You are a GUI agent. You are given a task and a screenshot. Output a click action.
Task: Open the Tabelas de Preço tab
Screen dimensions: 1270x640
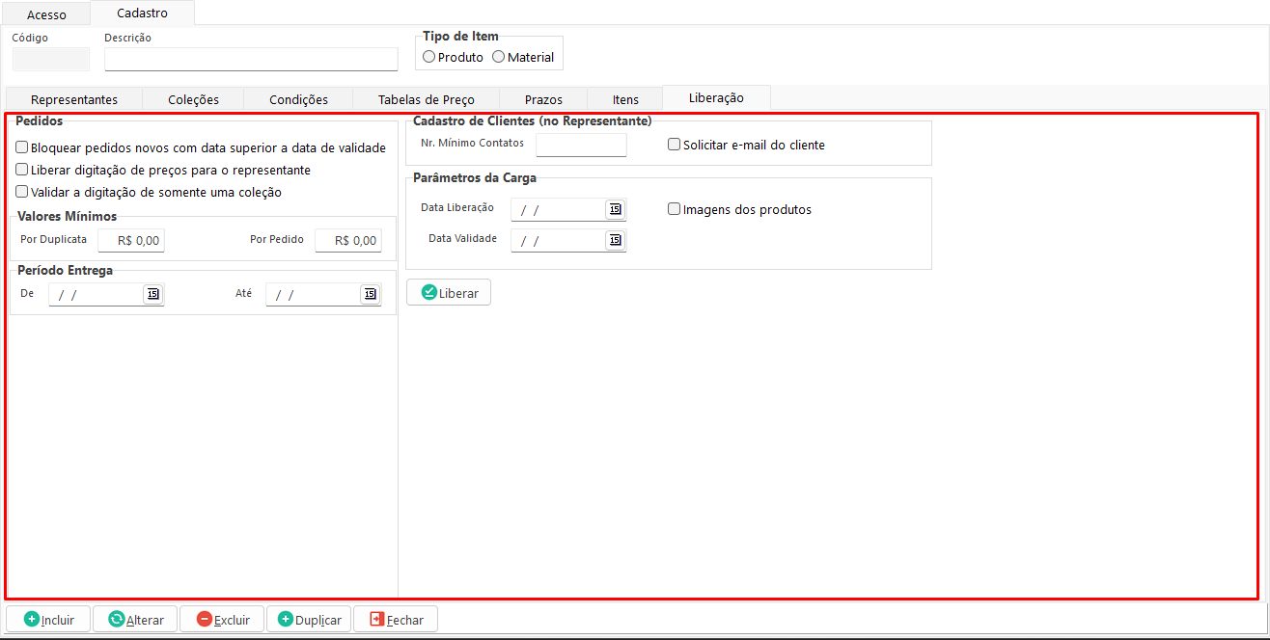click(426, 99)
